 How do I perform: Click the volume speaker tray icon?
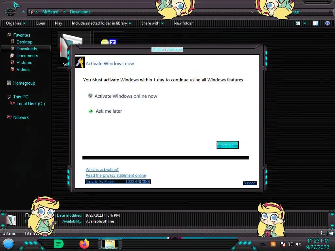[299, 244]
